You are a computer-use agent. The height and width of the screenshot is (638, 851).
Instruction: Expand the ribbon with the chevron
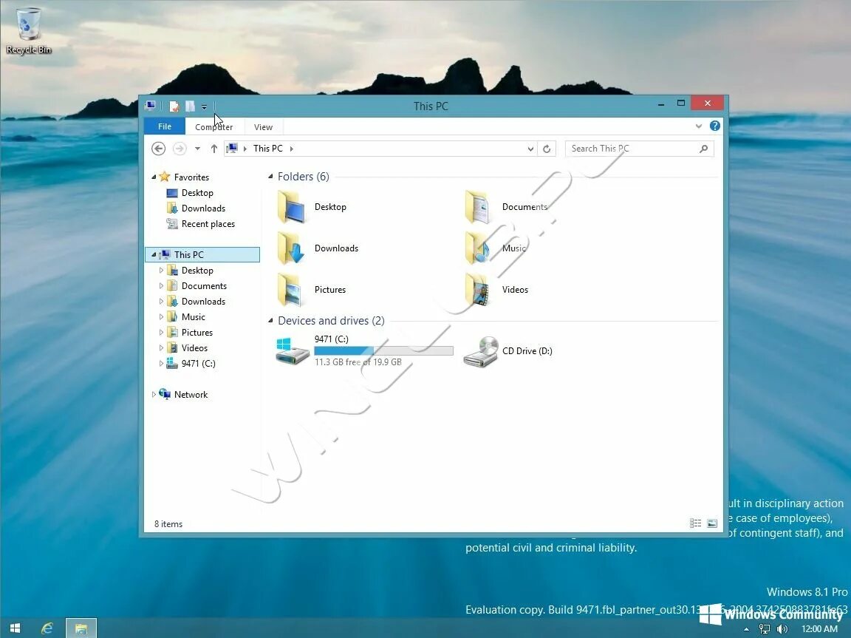[x=699, y=126]
